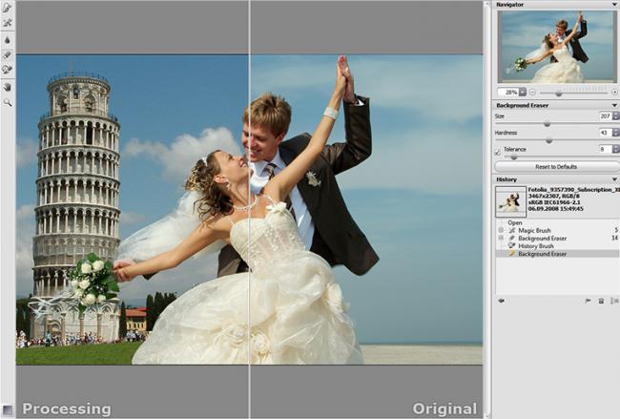Click Reset to Defaults button
620x419 pixels.
[556, 167]
